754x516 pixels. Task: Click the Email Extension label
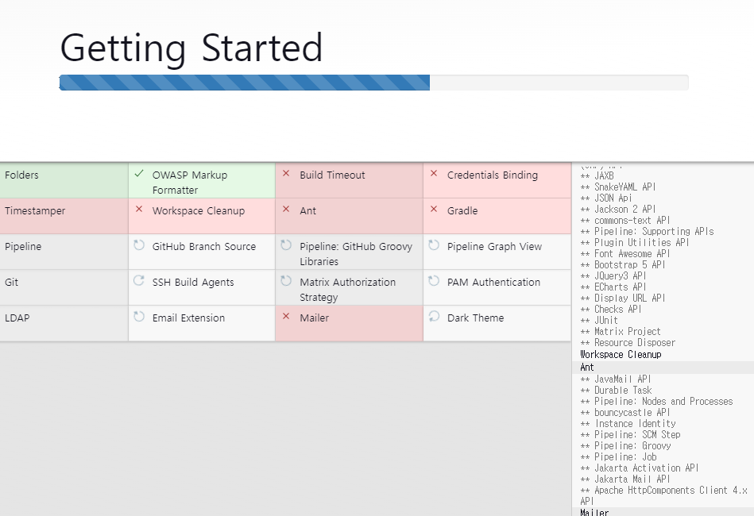coord(188,318)
